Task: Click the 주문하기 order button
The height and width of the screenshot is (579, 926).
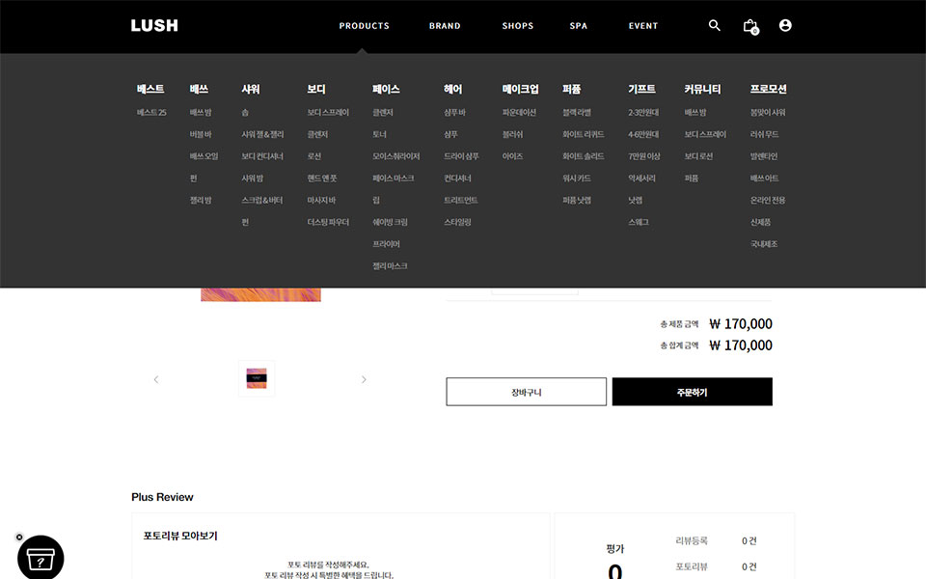Action: click(x=692, y=392)
